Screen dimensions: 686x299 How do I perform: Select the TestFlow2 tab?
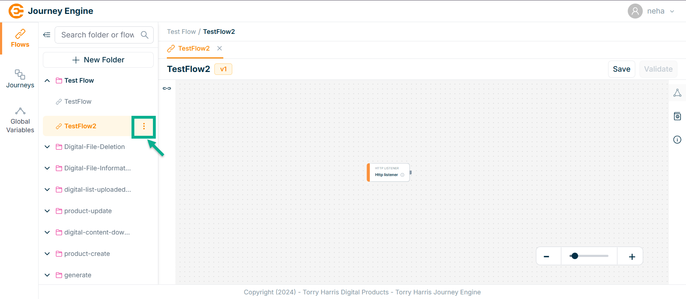pos(193,48)
